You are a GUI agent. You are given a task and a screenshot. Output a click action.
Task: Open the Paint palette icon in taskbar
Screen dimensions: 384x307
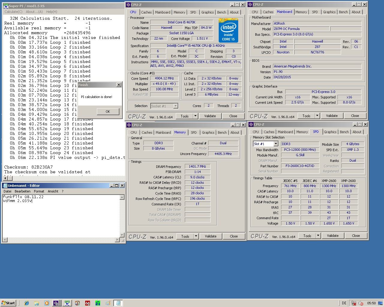pos(108,303)
